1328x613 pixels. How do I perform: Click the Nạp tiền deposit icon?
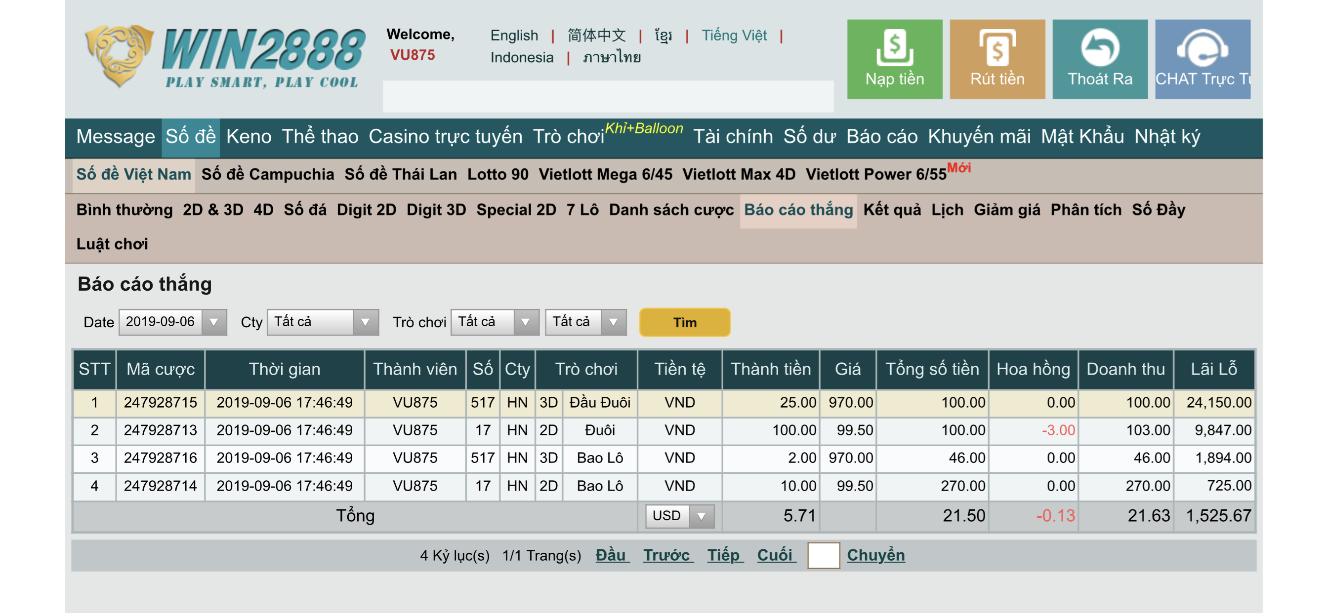click(894, 59)
